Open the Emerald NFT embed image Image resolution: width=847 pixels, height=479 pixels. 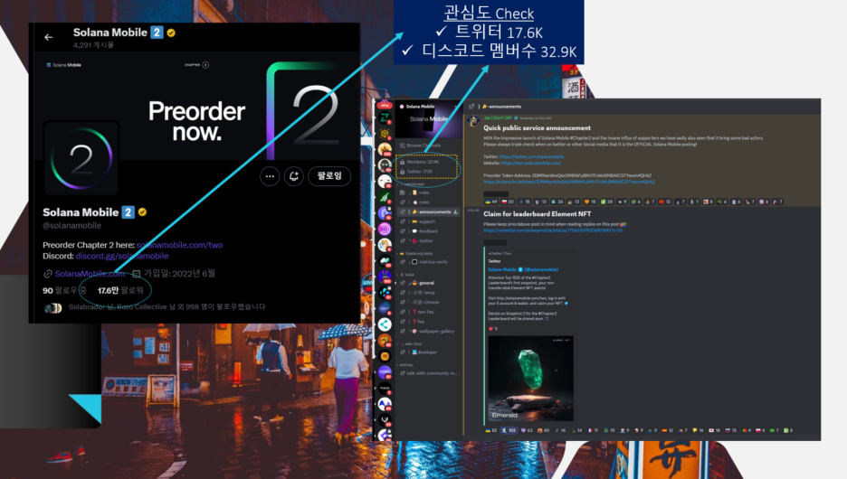click(530, 378)
